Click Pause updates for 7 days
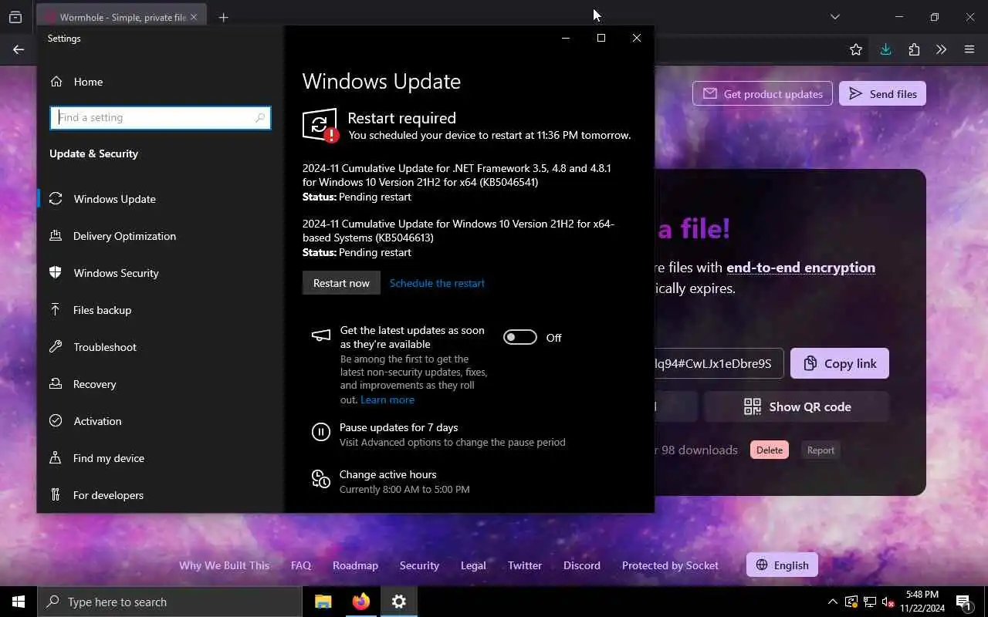This screenshot has height=617, width=988. coord(398,427)
